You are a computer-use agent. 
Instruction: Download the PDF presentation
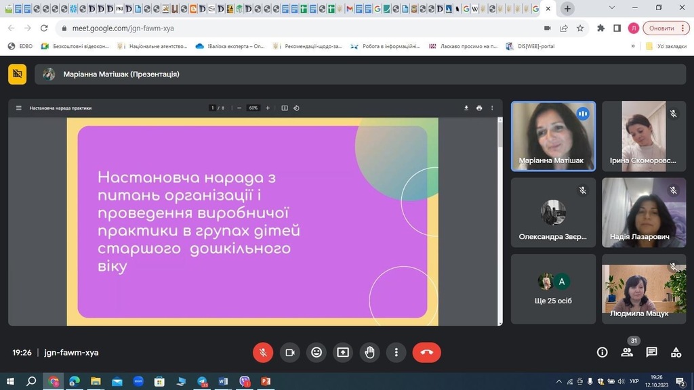466,108
